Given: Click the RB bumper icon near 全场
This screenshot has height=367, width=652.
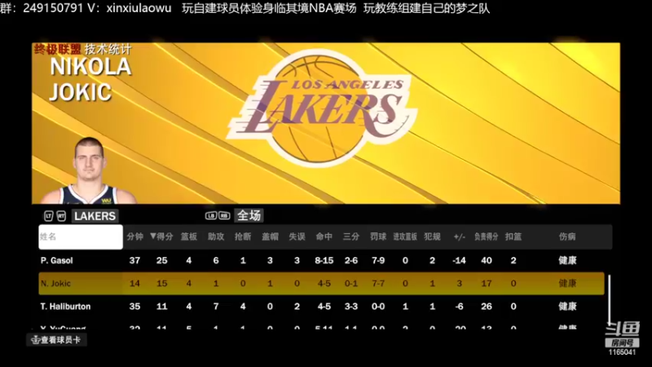Looking at the screenshot, I should [x=224, y=215].
